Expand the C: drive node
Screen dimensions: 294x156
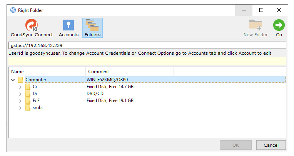(20, 87)
